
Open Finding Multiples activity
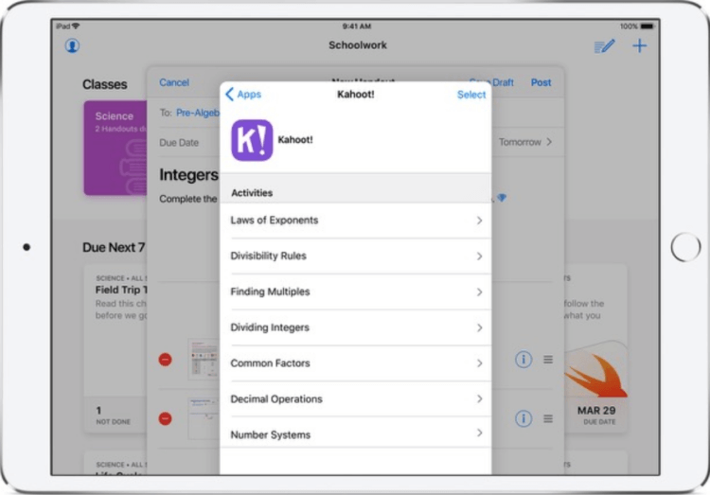pyautogui.click(x=355, y=292)
